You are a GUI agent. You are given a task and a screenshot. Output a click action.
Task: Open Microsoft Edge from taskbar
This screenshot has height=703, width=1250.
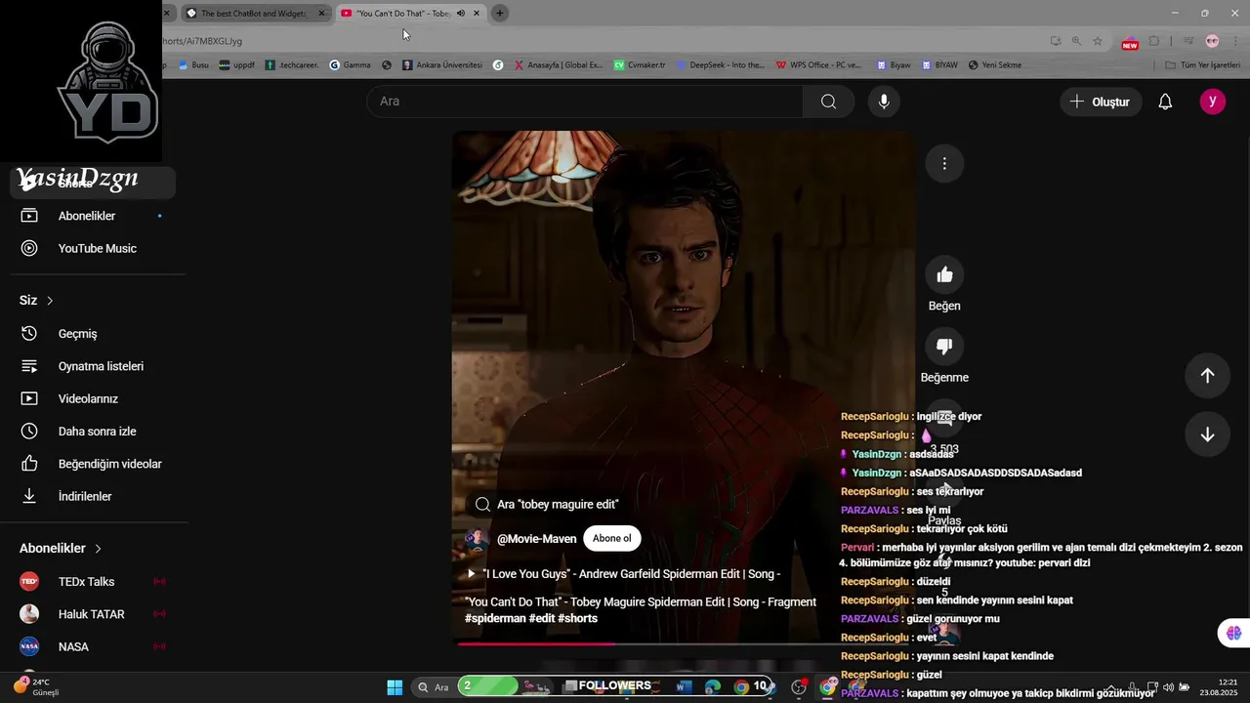point(712,686)
